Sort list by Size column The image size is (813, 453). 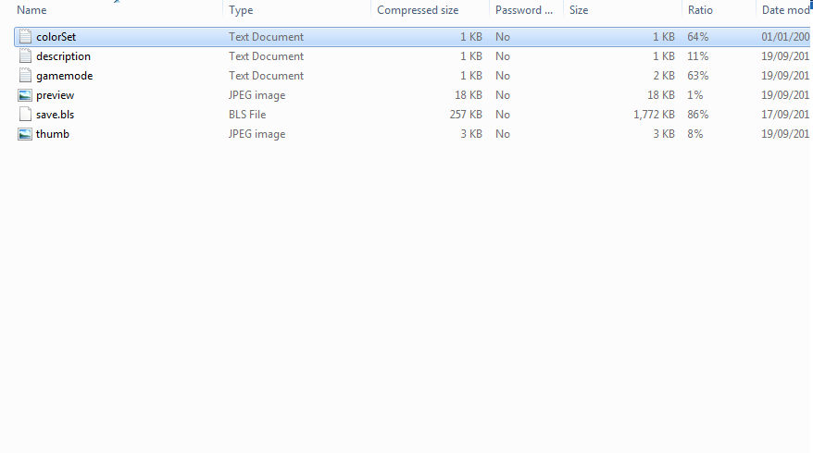pyautogui.click(x=579, y=10)
